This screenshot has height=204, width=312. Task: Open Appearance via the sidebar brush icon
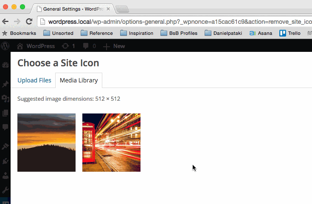[x=6, y=147]
